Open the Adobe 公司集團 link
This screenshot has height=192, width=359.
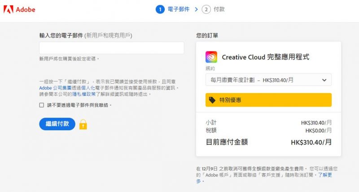pos(55,88)
